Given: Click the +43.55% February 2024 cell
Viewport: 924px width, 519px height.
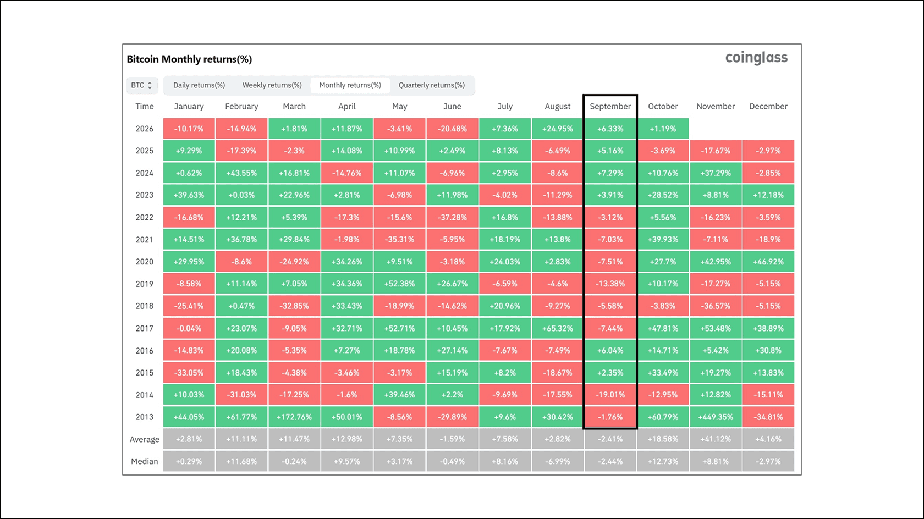Looking at the screenshot, I should click(x=241, y=173).
